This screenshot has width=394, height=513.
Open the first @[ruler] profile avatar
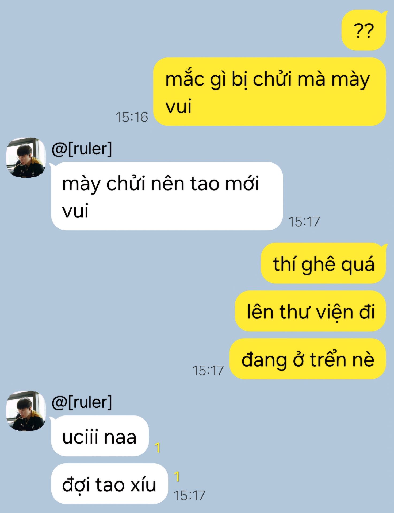pos(26,157)
